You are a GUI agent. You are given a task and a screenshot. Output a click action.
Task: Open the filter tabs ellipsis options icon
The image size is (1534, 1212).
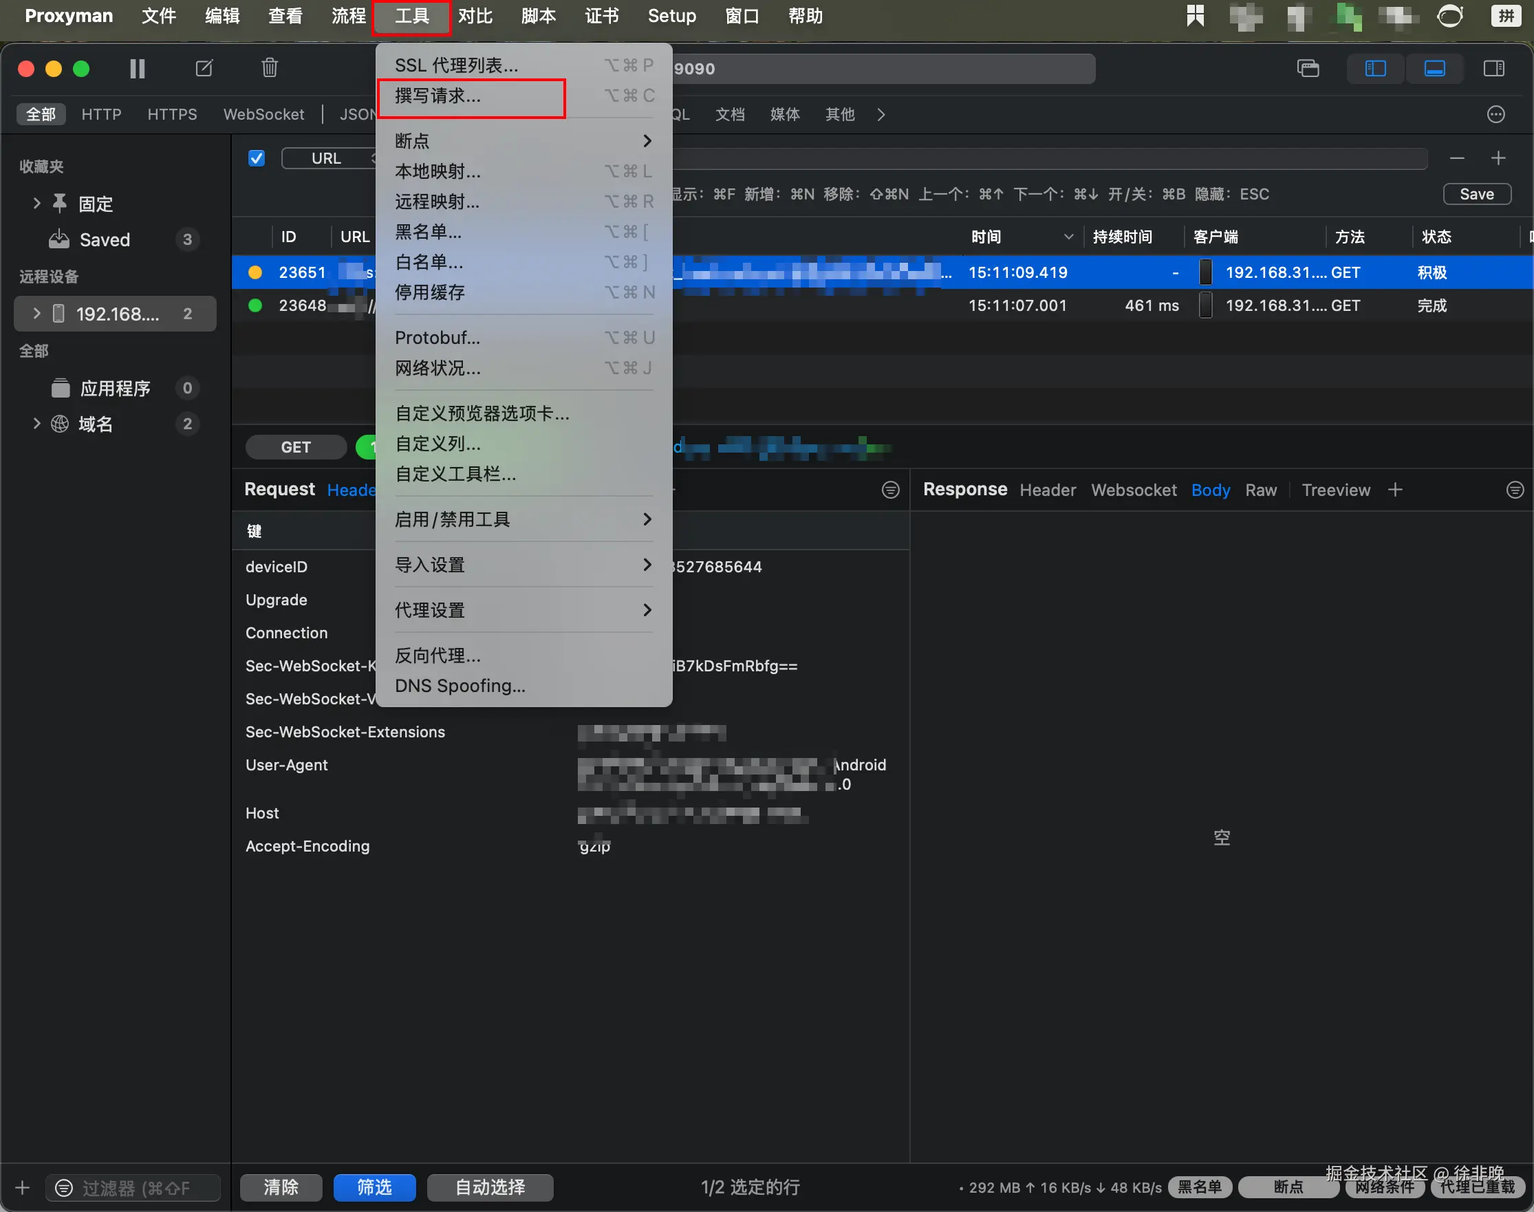(x=1495, y=114)
